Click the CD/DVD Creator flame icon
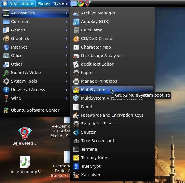 76,39
